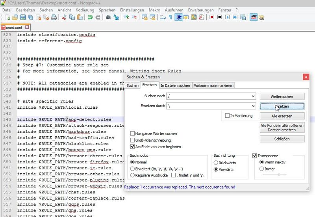Click the Open file folder icon
The height and width of the screenshot is (217, 315).
coord(15,17)
